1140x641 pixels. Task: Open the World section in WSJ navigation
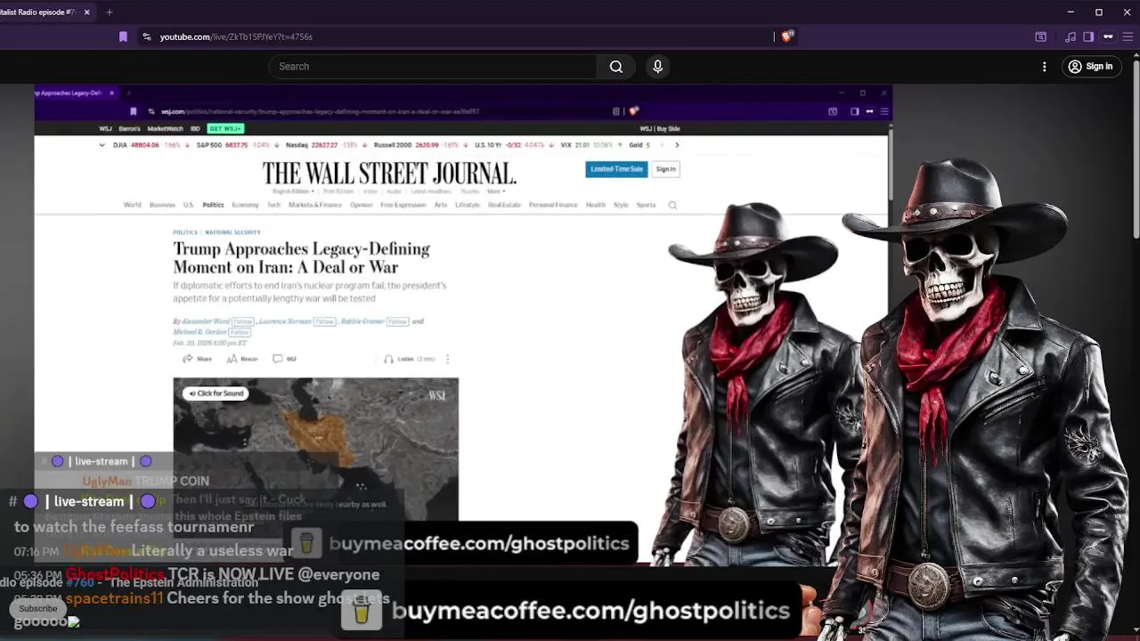[132, 205]
